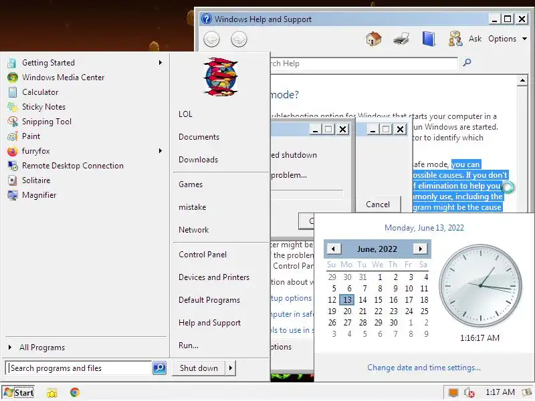
Task: Click the Ask label in Help toolbar
Action: [x=475, y=39]
